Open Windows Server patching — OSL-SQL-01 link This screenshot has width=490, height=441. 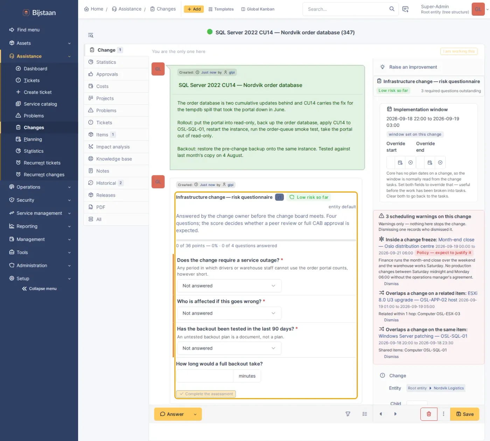click(x=423, y=336)
